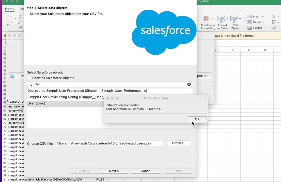Viewport: 281px width, 182px height.
Task: Click the Clear eraser icon in Excel
Action: pyautogui.click(x=274, y=28)
